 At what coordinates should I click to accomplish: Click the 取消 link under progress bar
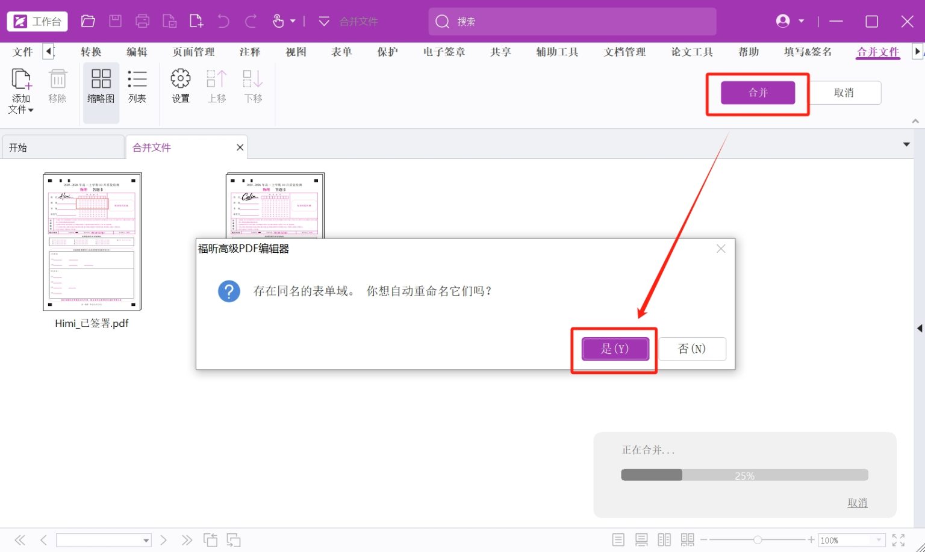pyautogui.click(x=857, y=503)
